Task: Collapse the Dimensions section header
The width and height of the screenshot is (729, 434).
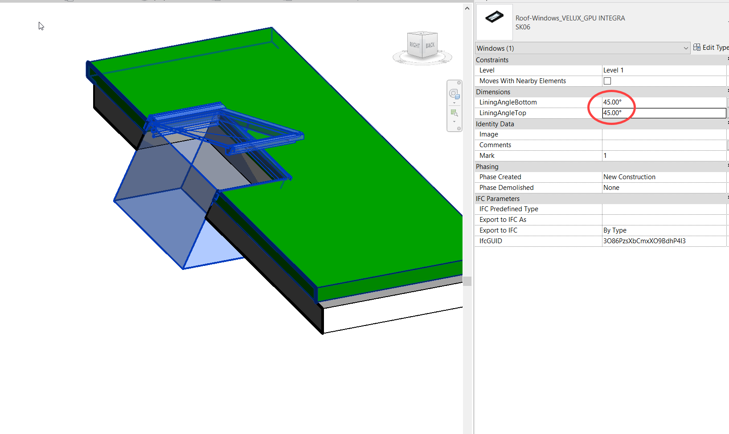Action: click(x=493, y=92)
